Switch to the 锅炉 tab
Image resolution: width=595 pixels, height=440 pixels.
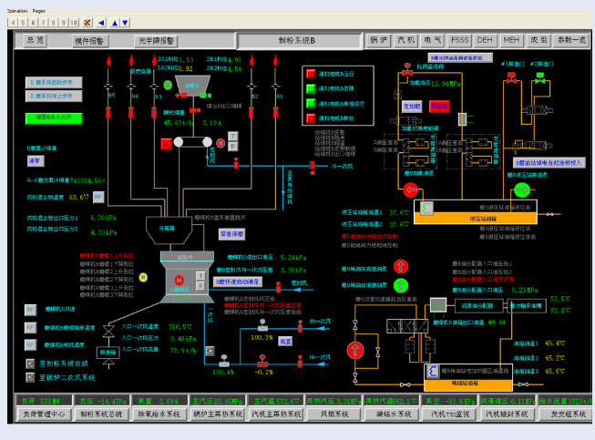pos(378,41)
